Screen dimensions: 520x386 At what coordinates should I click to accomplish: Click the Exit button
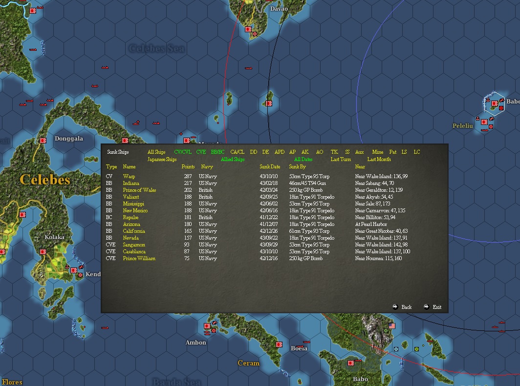[436, 307]
